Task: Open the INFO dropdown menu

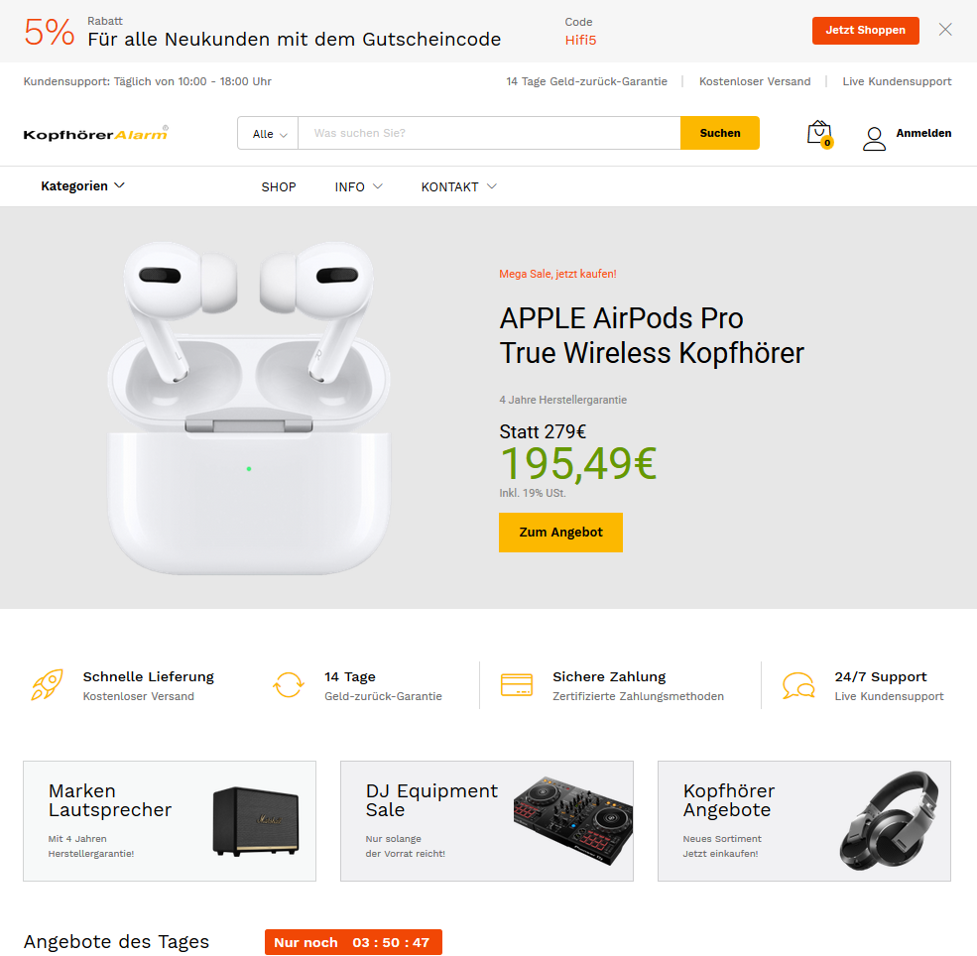Action: coord(358,186)
